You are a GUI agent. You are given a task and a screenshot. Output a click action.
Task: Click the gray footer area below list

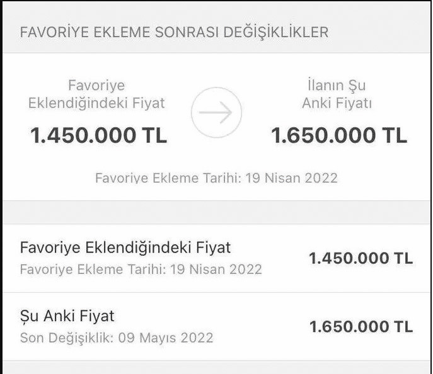[217, 367]
